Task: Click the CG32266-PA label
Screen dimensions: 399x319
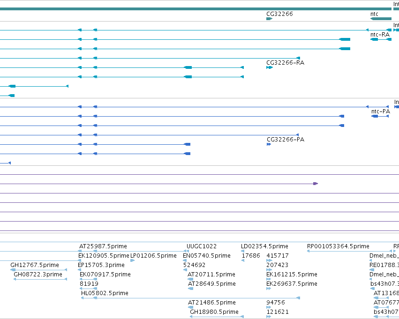Action: [286, 140]
